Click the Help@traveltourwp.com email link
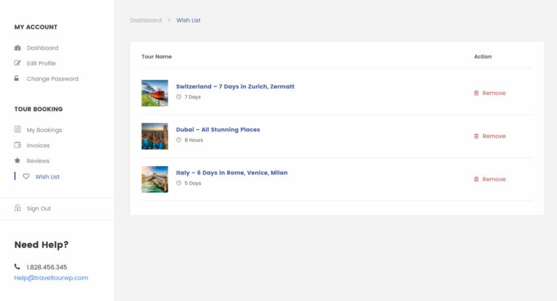 (x=51, y=278)
